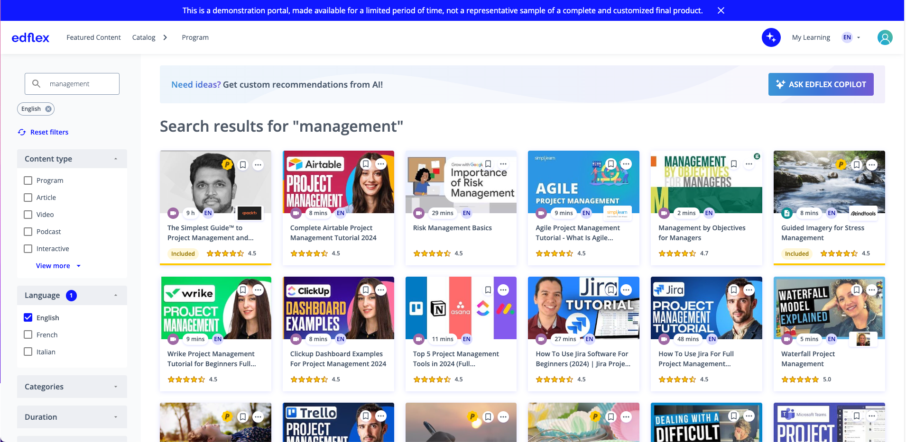Image resolution: width=906 pixels, height=442 pixels.
Task: Bookmark How To Use Jira Software For Beginners
Action: pos(611,290)
